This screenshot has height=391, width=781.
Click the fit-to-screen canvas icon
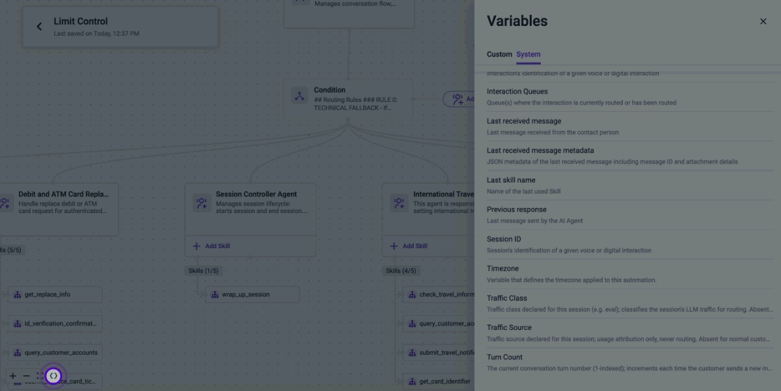click(40, 376)
